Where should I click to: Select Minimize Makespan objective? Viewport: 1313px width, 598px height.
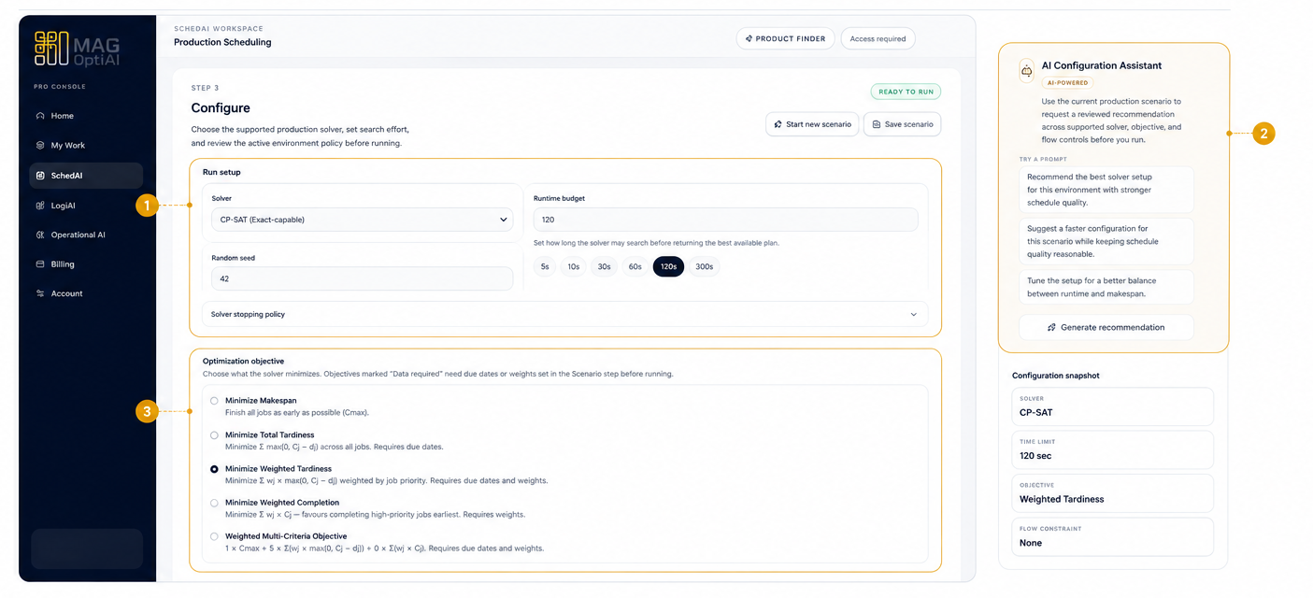215,401
